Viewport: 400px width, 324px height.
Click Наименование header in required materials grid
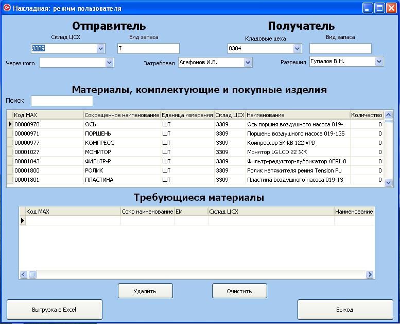pos(354,212)
